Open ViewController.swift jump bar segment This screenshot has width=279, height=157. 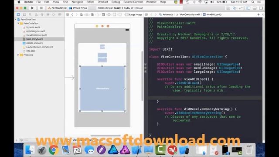[x=188, y=14]
